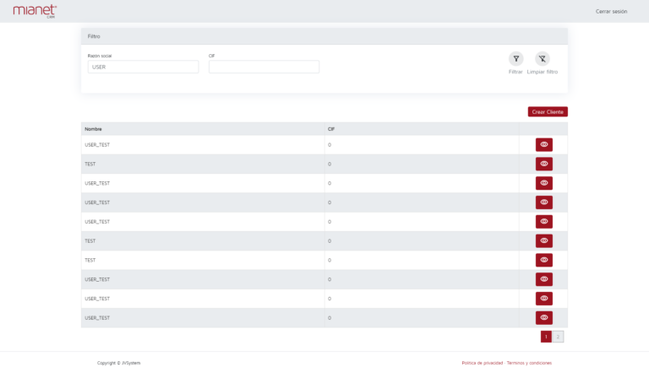Open the Política de privacidad link

(482, 363)
